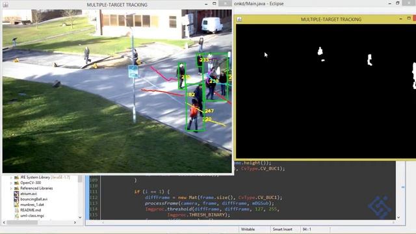Viewport: 416px width, 234px height.
Task: Close the left tracking video window
Action: (x=226, y=3)
